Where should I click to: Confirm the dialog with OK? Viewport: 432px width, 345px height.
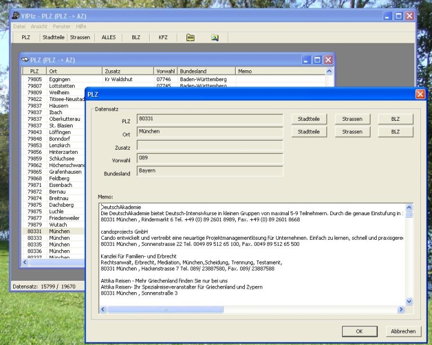click(x=359, y=331)
